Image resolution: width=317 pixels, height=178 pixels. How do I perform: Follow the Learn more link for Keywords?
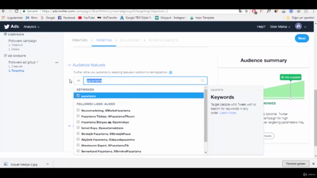(228, 113)
